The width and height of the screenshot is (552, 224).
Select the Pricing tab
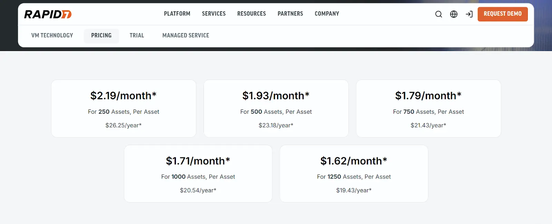101,35
